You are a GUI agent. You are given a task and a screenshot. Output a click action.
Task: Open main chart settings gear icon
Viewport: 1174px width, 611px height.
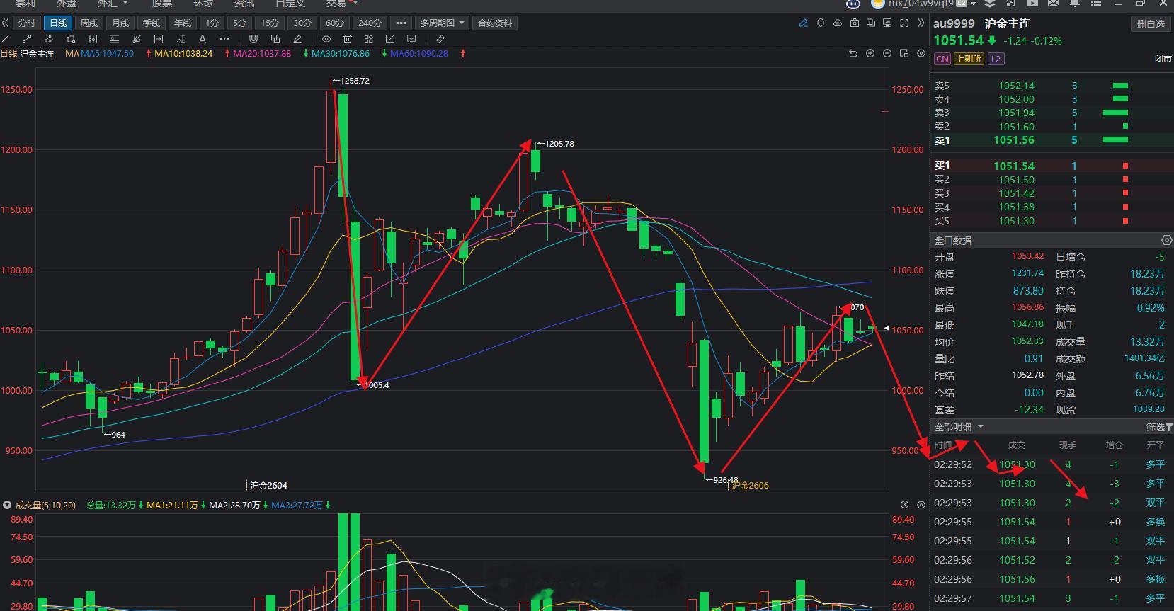coord(921,54)
